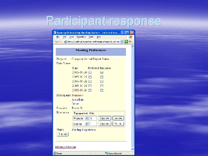Image resolution: width=208 pixels, height=156 pixels.
Task: Click the Company Annual Report Status text
Action: pyautogui.click(x=90, y=59)
